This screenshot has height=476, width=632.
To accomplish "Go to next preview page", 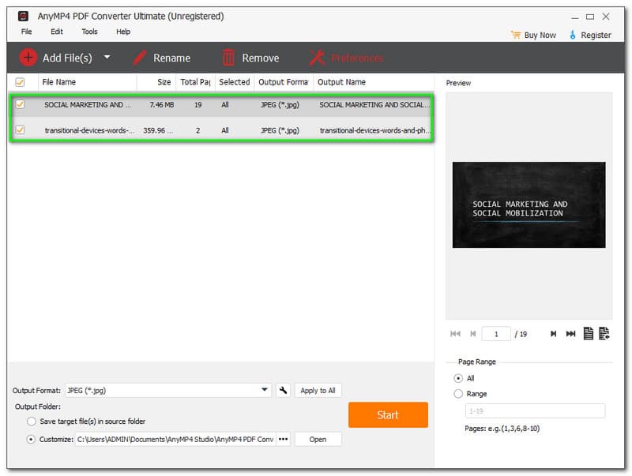I will click(x=554, y=334).
